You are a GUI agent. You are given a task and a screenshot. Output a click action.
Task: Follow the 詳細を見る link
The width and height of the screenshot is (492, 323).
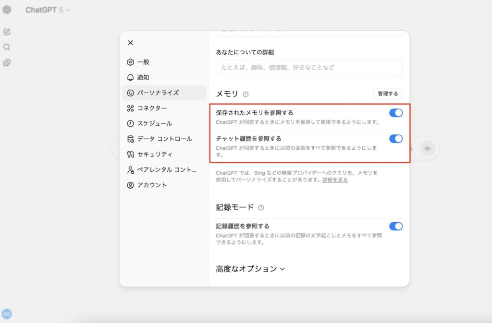(335, 180)
